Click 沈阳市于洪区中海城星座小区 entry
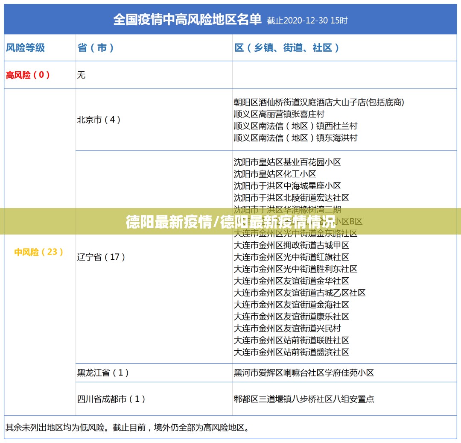Viewport: 461px width, 443px height. tap(287, 186)
